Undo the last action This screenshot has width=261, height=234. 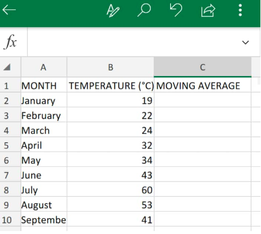[176, 10]
